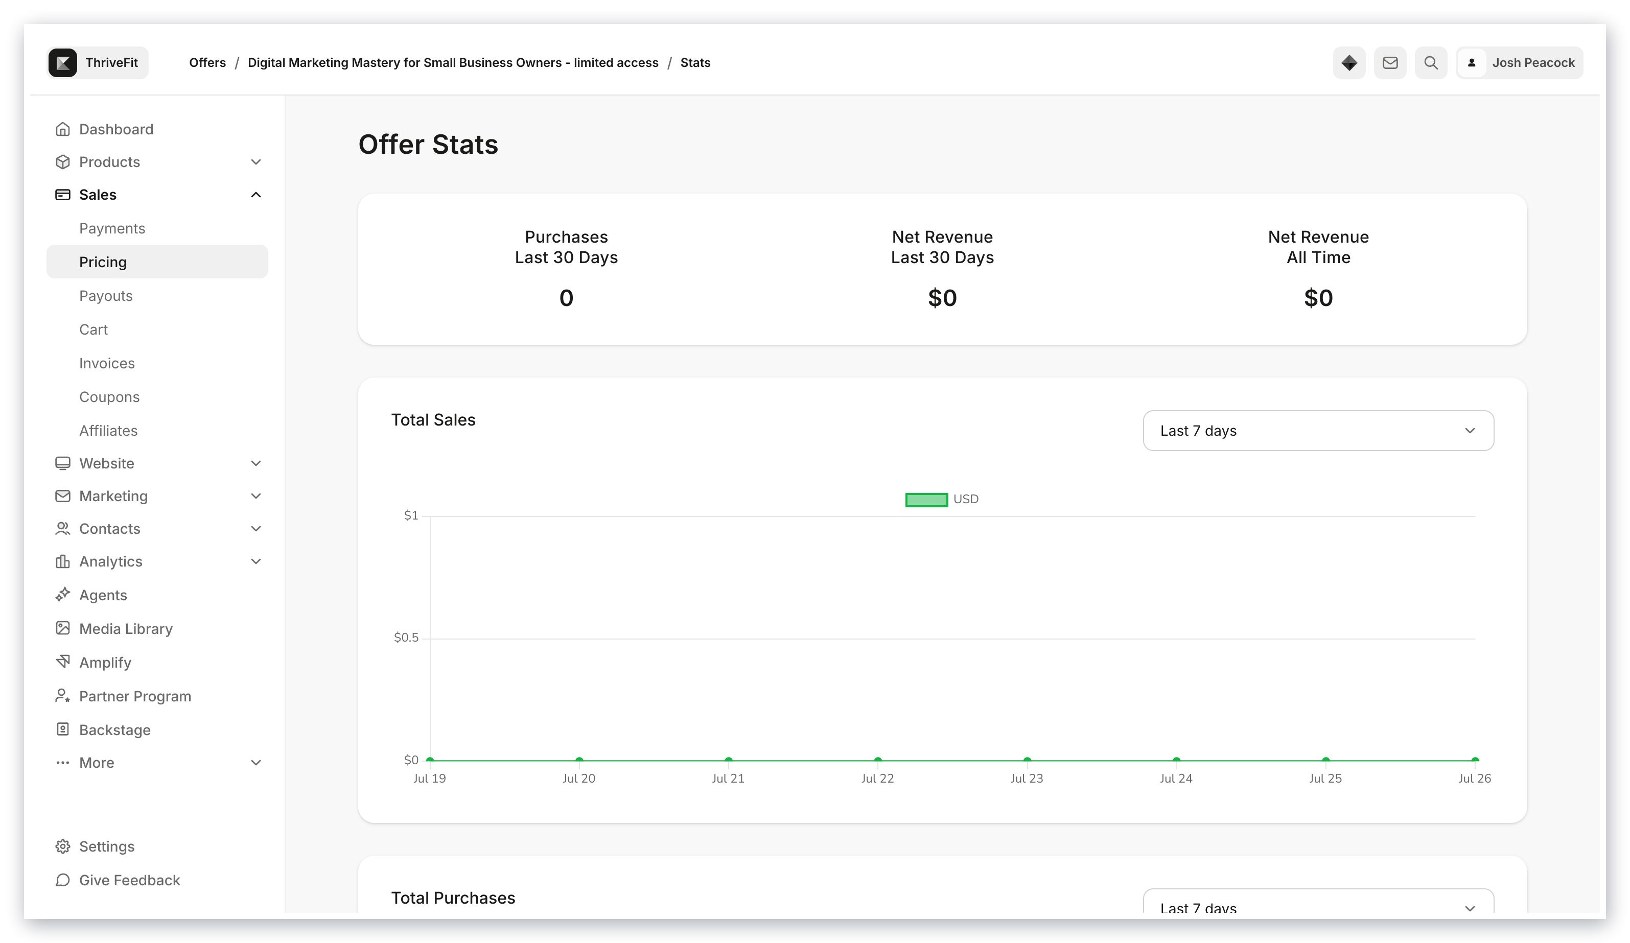Click the Jul 24 data point
1630x943 pixels.
coord(1176,760)
